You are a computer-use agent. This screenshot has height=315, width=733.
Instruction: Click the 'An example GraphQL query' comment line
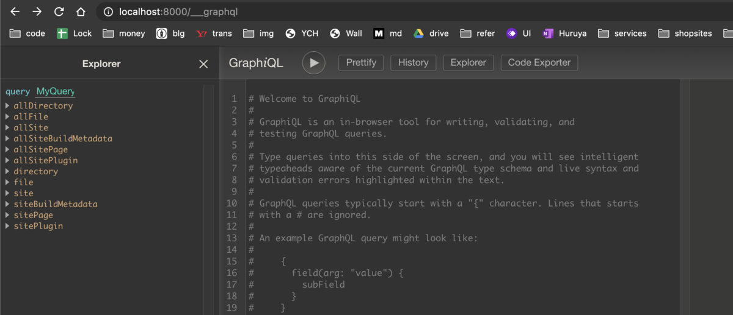(363, 238)
